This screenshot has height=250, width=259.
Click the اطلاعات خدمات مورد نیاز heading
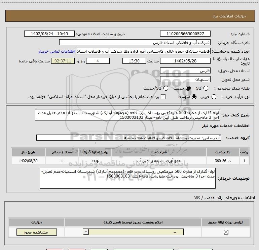coord(225,126)
